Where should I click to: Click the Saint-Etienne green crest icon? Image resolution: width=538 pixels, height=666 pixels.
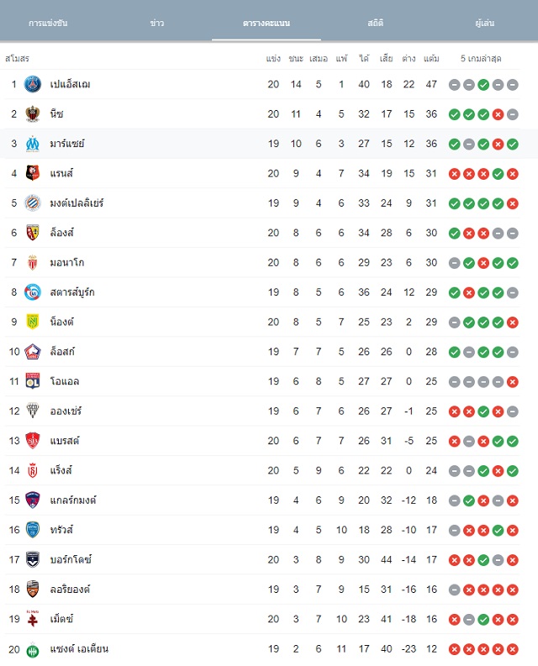point(33,650)
